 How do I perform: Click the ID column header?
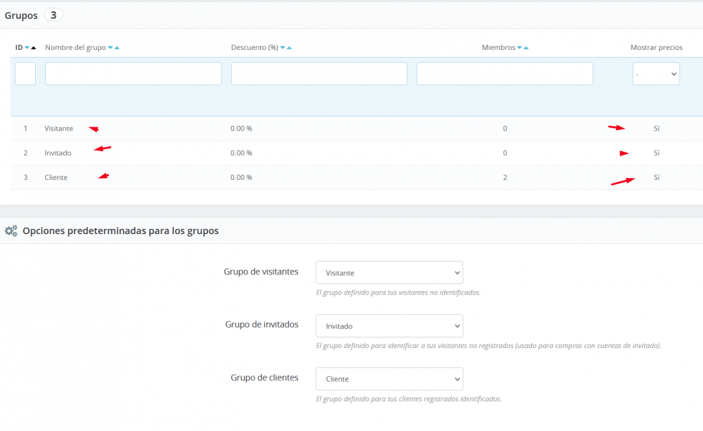pyautogui.click(x=19, y=48)
